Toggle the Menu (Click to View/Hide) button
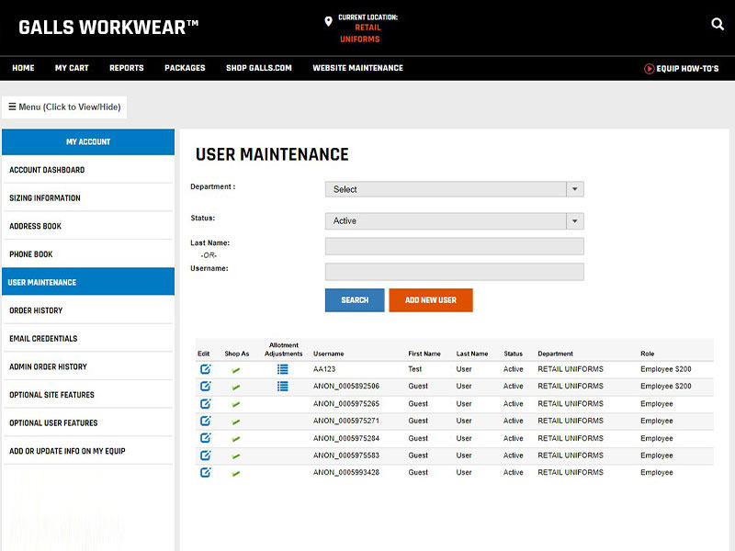This screenshot has width=735, height=551. [64, 107]
